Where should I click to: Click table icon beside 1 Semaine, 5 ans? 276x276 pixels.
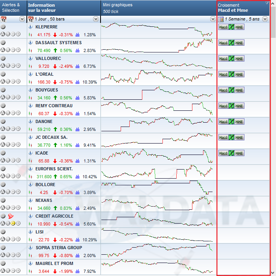(221, 19)
